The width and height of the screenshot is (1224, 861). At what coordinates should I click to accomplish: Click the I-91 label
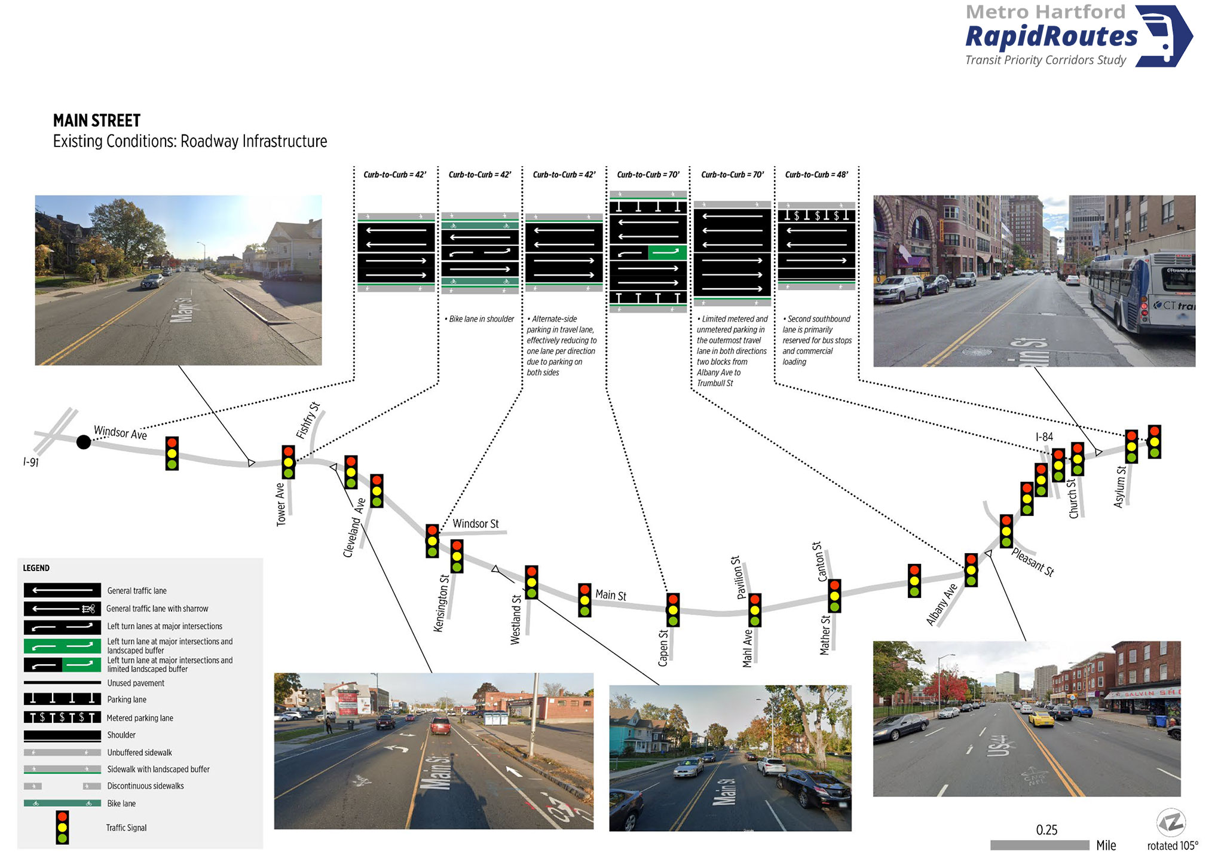[31, 462]
